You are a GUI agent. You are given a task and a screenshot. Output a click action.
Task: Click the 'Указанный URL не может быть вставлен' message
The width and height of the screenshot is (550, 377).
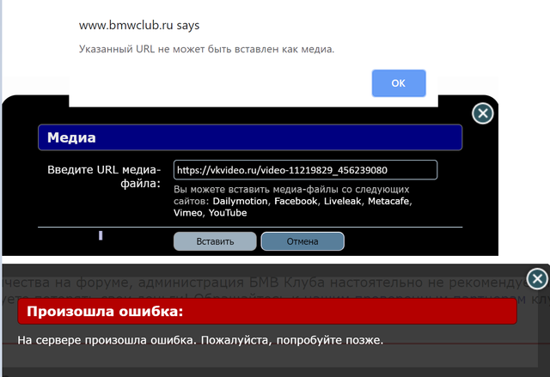pos(206,49)
